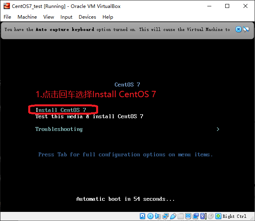The width and height of the screenshot is (255, 221).
Task: Click the CentOS 7 boot menu heading
Action: click(x=127, y=85)
